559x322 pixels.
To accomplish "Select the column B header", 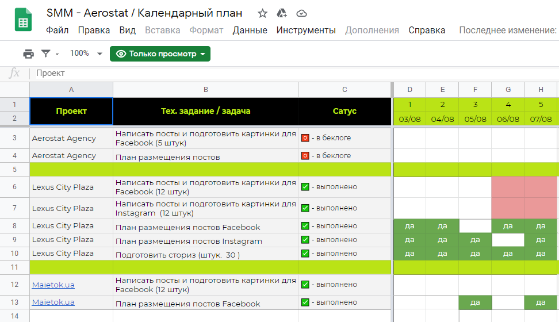I will click(205, 90).
